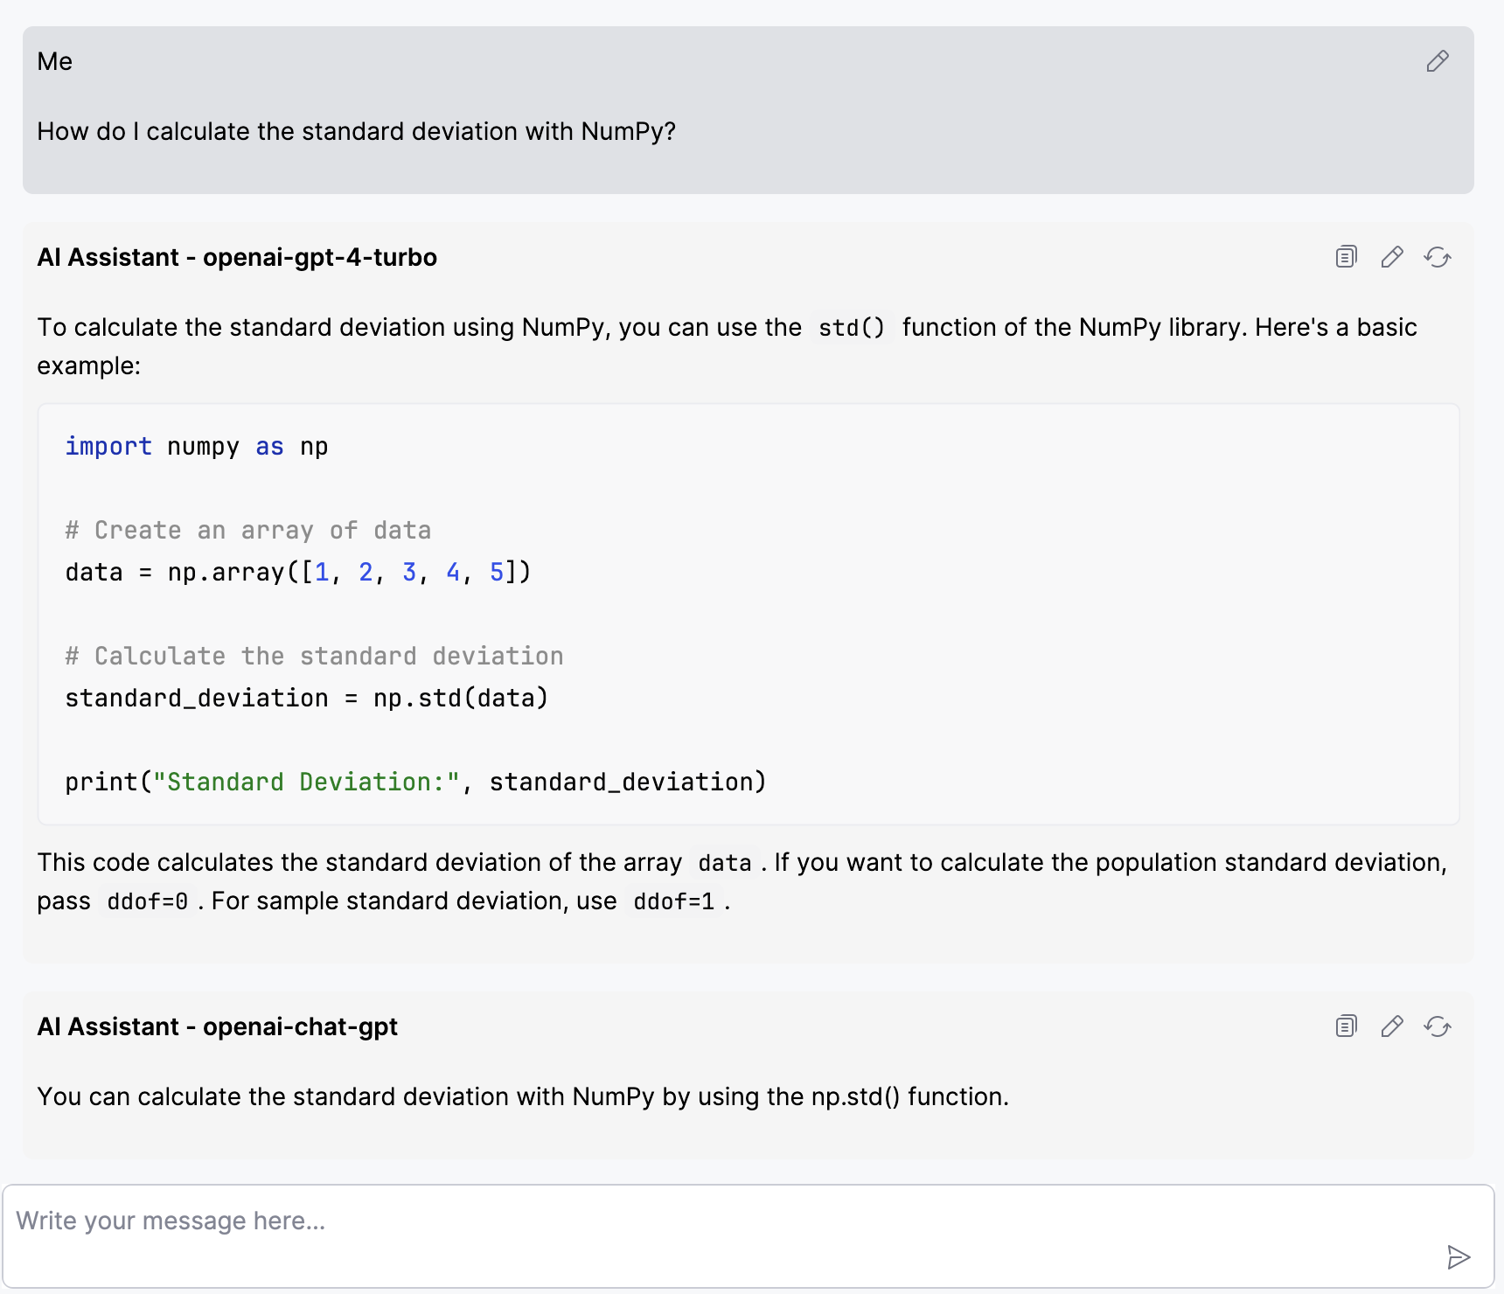Viewport: 1504px width, 1294px height.
Task: Regenerate the openai-chat-gpt response
Action: [1438, 1026]
